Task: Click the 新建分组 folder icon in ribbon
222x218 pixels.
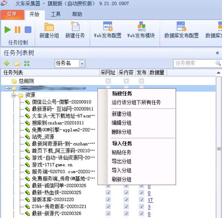Action: click(x=49, y=27)
